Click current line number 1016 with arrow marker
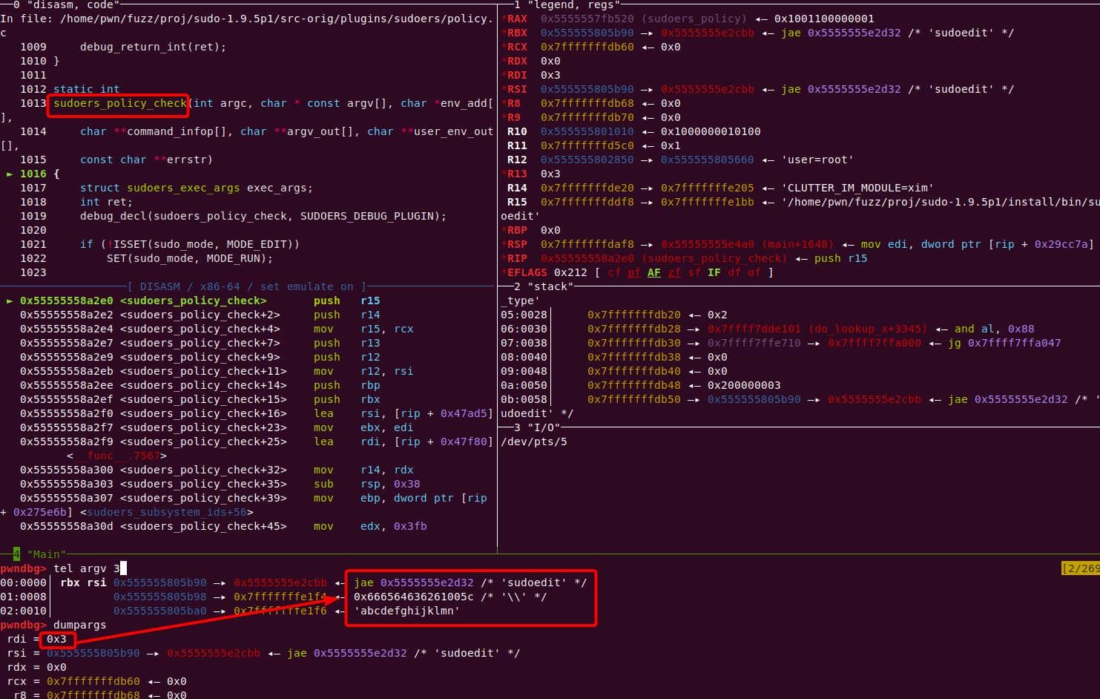This screenshot has height=699, width=1100. tap(33, 174)
